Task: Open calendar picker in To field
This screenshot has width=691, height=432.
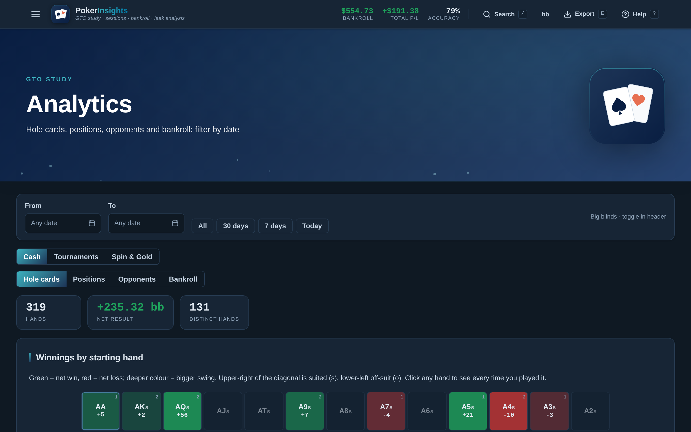Action: [175, 223]
